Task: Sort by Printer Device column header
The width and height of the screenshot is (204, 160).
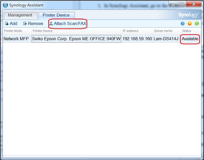Action: [76, 31]
